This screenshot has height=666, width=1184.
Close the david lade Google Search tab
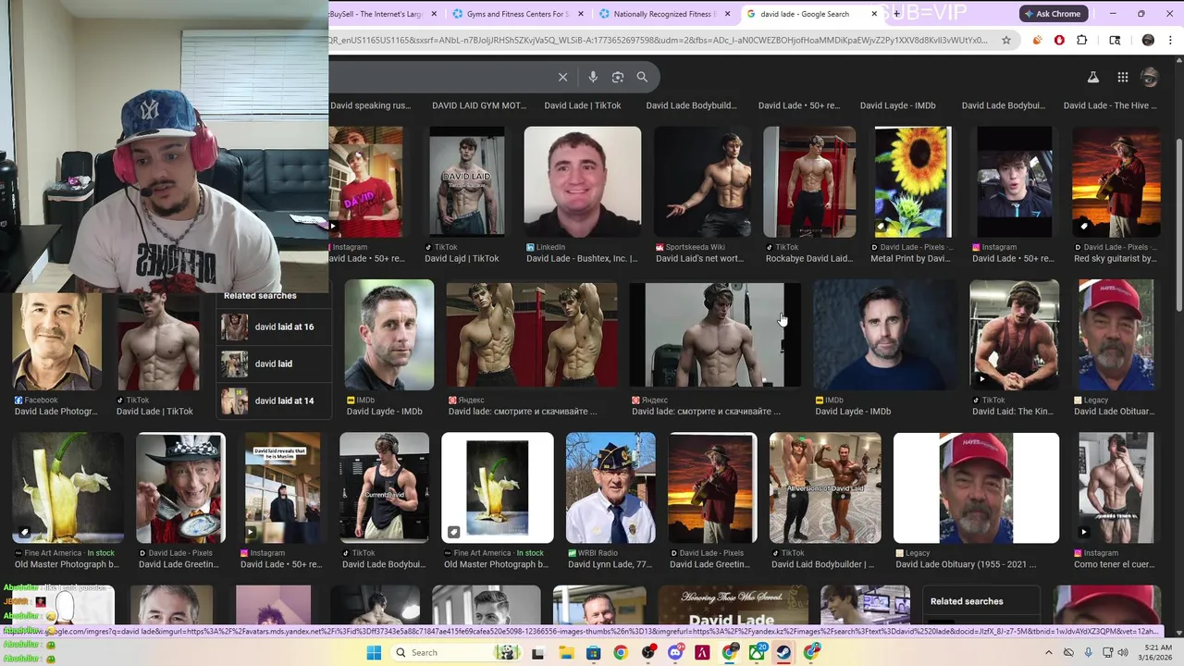point(874,14)
